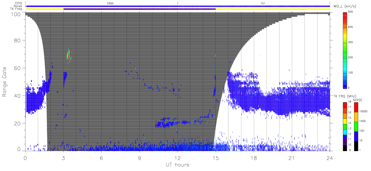Click the blue scatter band near gate 20

[181, 122]
